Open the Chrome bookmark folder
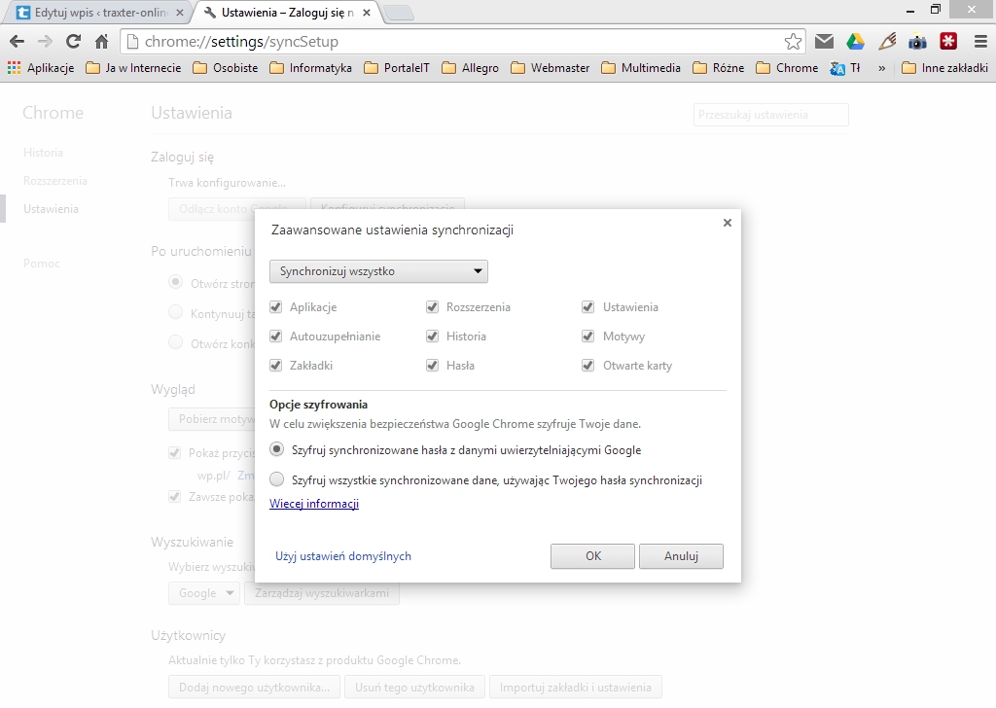 787,68
